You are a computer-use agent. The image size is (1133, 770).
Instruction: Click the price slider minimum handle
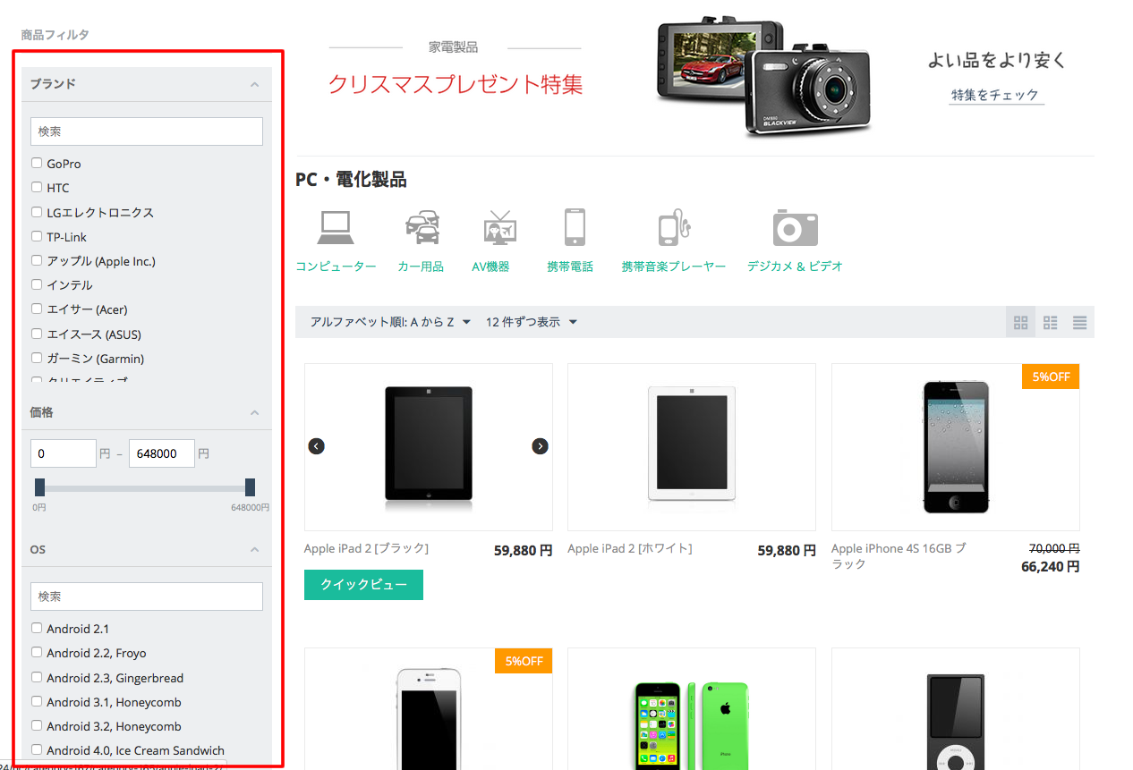tap(39, 487)
